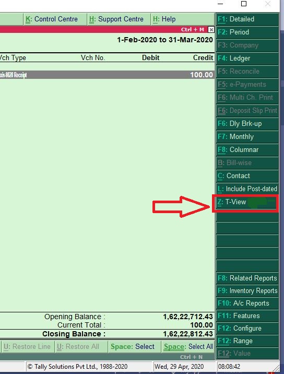Click the F1: Detailed button
This screenshot has height=374, width=284.
click(247, 19)
